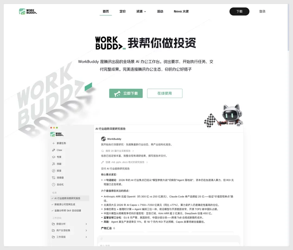
Task: Click the 技能 sidebar icon
Action: (x=53, y=164)
